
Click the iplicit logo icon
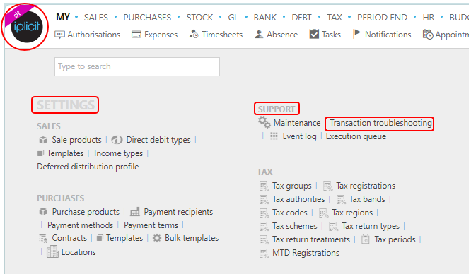[x=26, y=27]
